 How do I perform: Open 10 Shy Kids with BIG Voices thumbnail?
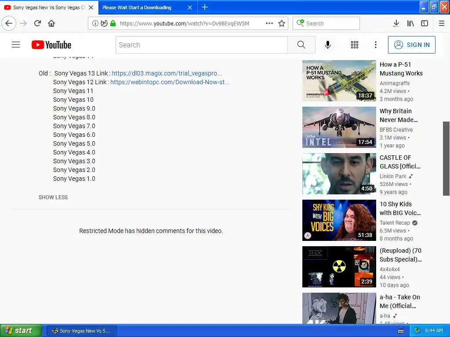coord(339,220)
